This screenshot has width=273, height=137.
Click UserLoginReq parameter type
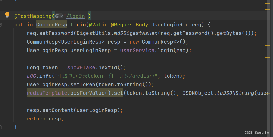click(x=170, y=25)
